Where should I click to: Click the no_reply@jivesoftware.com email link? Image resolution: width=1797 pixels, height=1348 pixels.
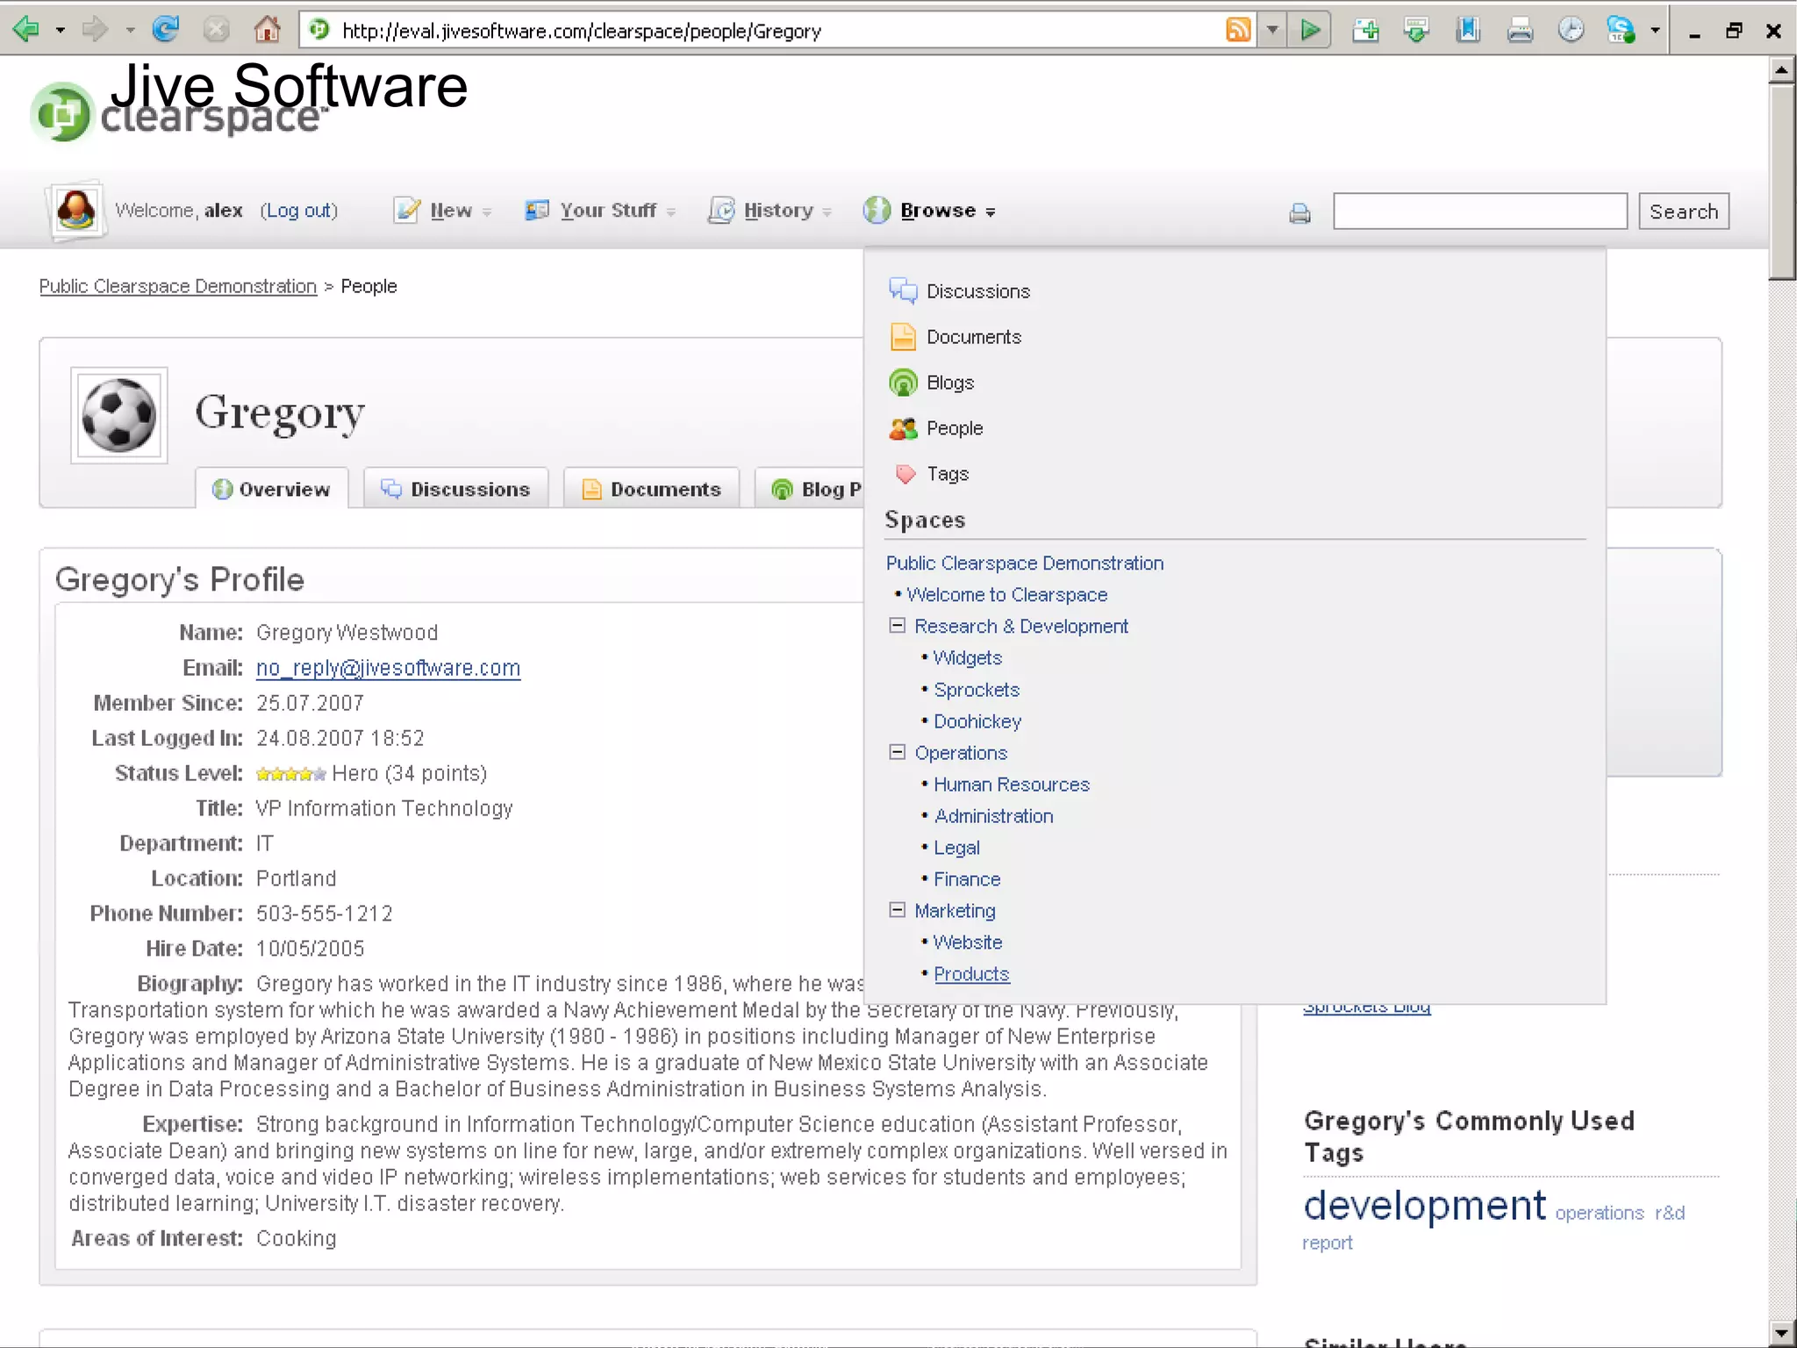[388, 668]
